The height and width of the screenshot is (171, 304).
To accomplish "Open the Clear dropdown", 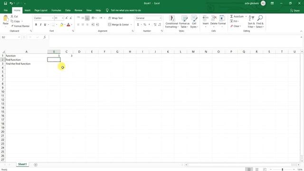I will [x=236, y=26].
